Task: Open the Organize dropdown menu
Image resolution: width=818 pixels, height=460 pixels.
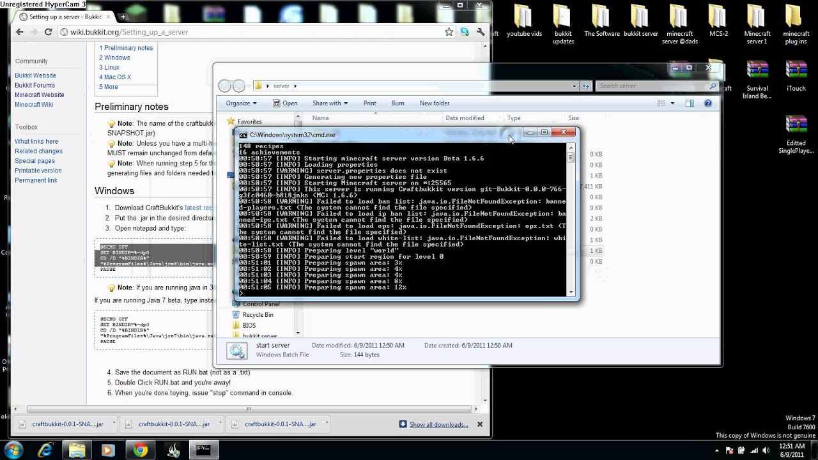Action: (241, 103)
